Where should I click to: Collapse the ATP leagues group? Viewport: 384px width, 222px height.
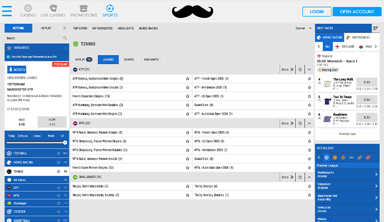pos(309,69)
